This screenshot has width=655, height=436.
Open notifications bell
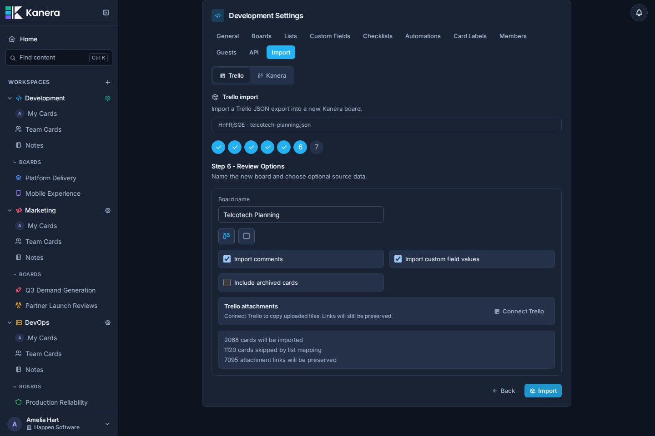[x=639, y=13]
